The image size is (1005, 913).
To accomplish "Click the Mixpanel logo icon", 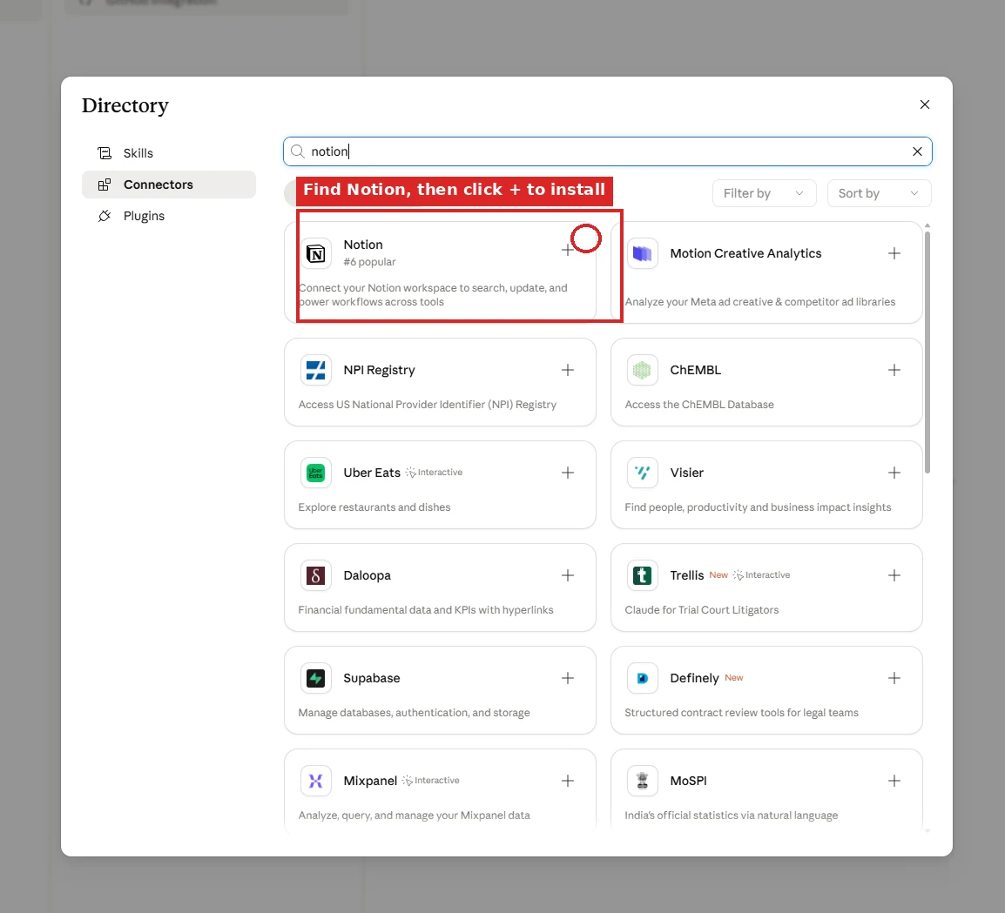I will click(x=316, y=781).
